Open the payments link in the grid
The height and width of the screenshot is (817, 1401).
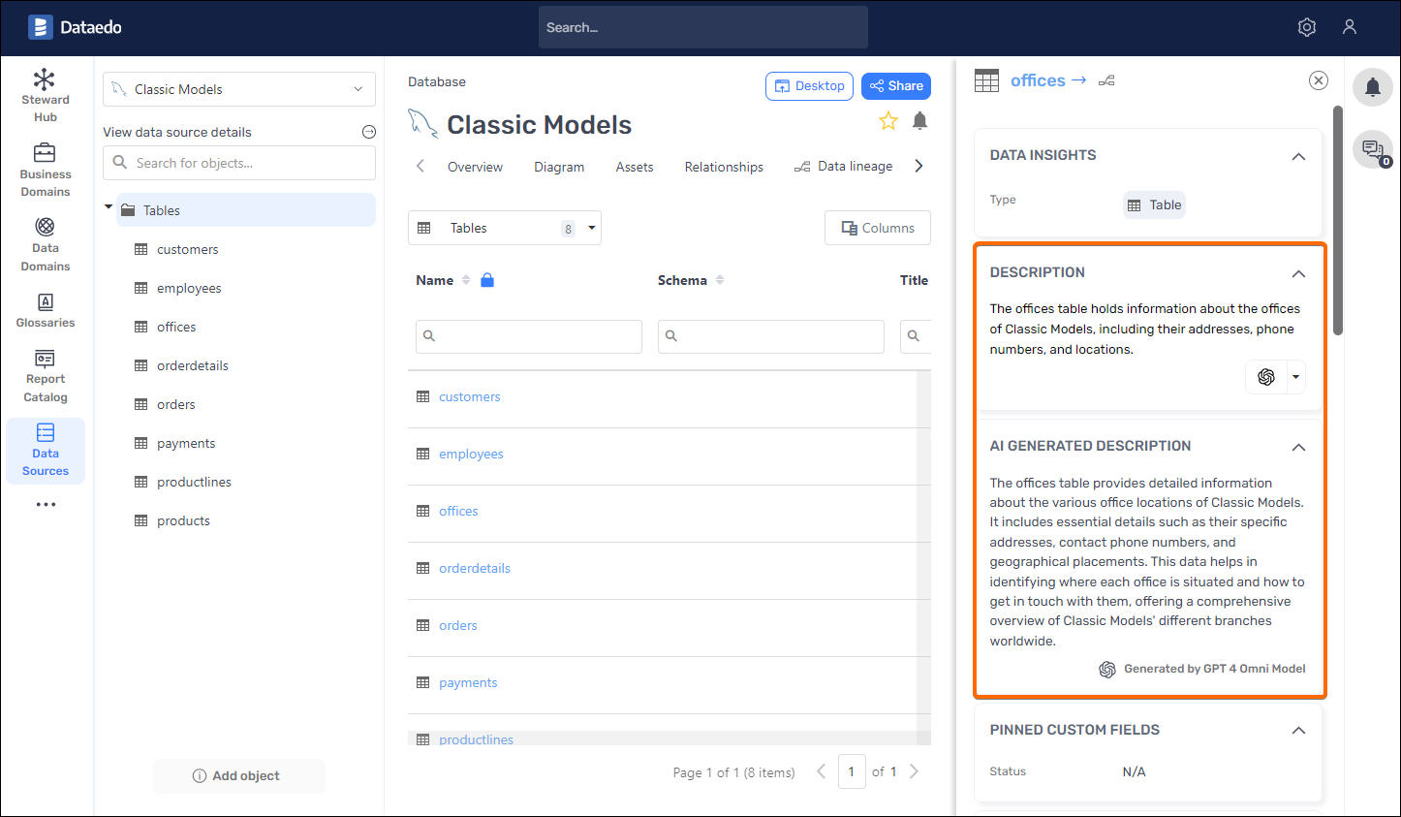coord(468,682)
